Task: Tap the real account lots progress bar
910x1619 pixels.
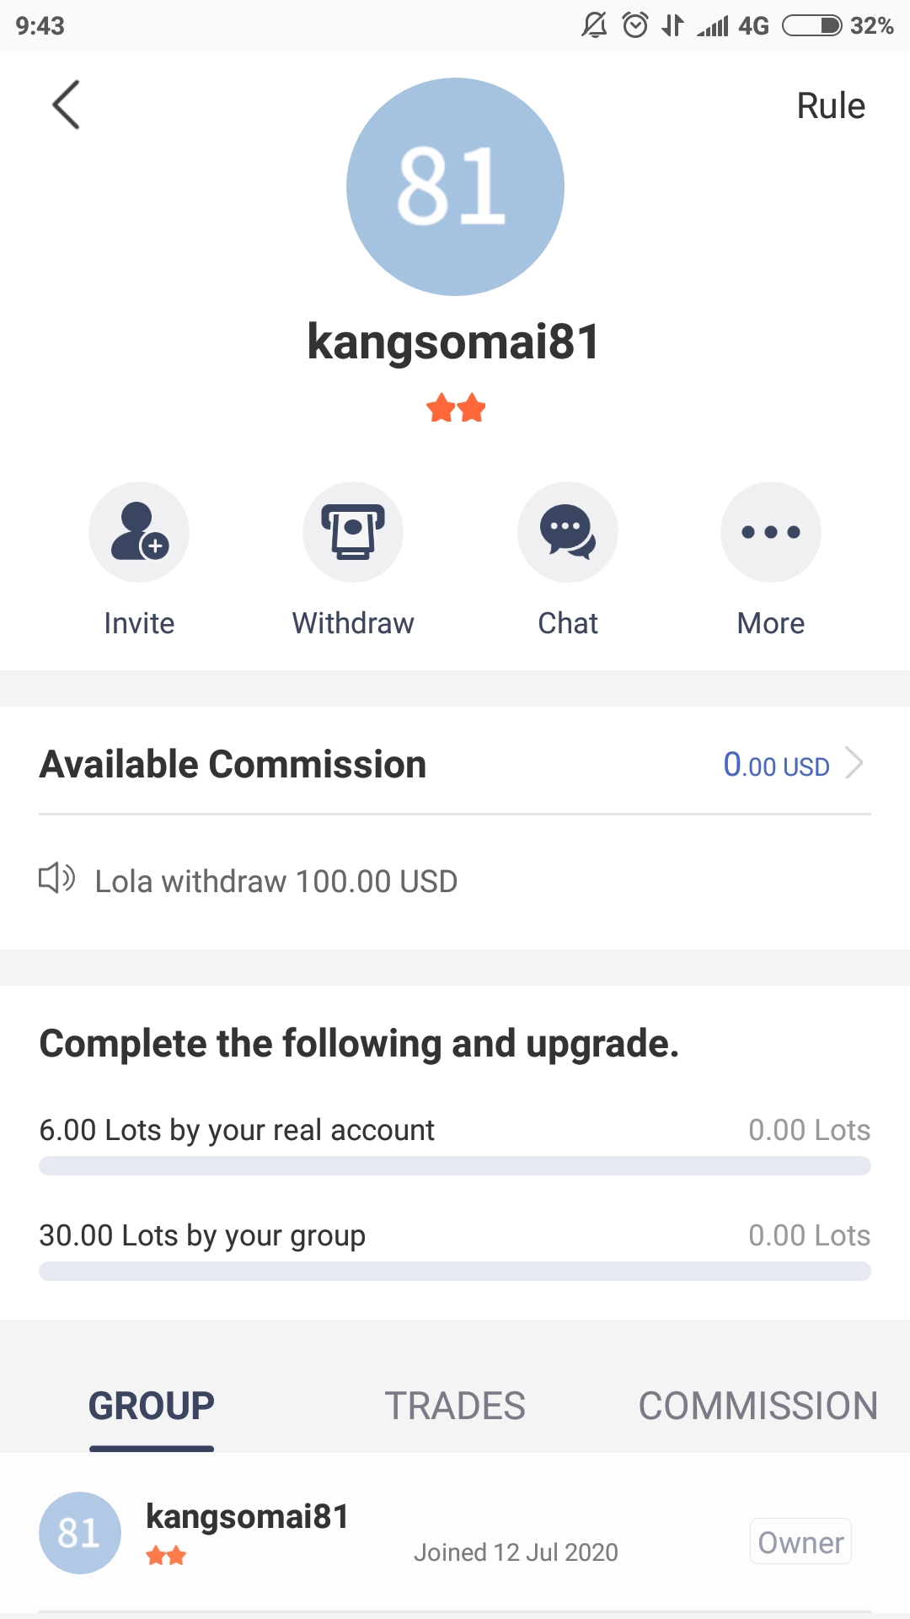Action: (x=455, y=1166)
